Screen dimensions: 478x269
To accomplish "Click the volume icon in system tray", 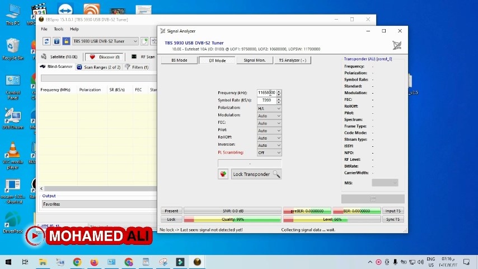I will point(421,262).
